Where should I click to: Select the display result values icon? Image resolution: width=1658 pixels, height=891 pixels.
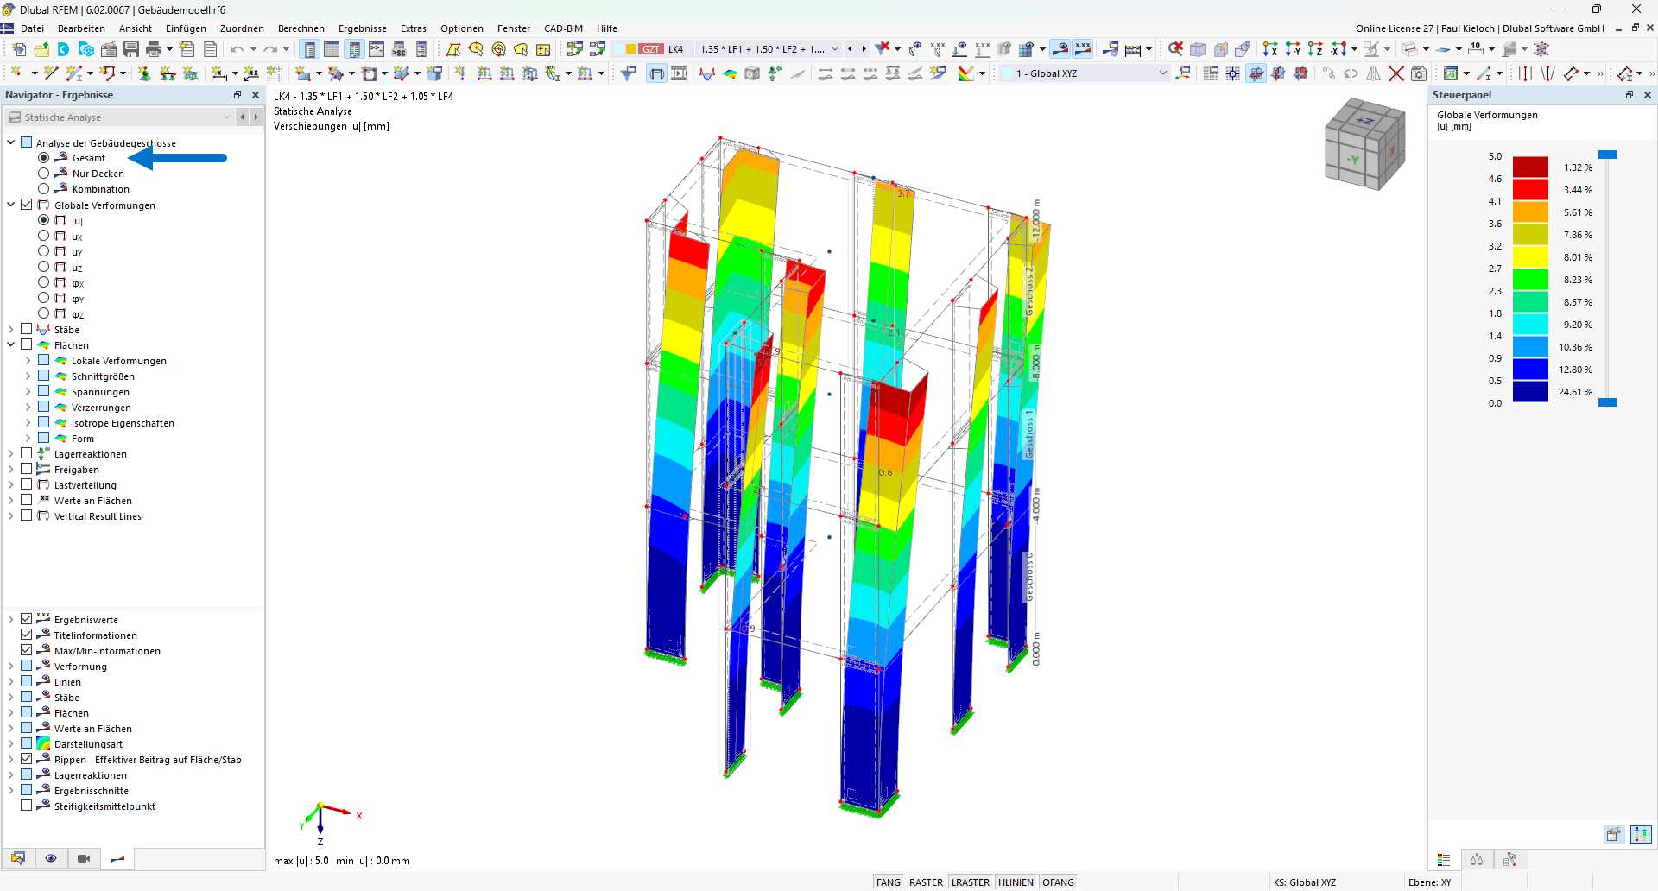tap(1082, 49)
